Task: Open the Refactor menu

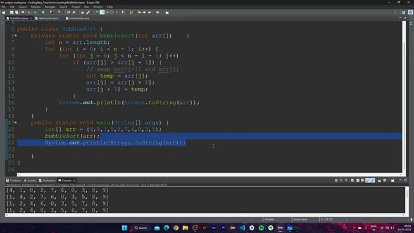Action: coord(36,7)
